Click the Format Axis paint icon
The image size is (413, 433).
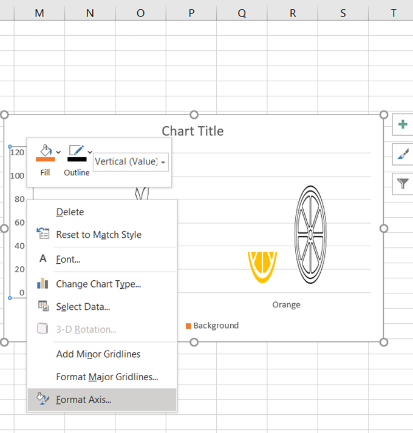coord(43,399)
